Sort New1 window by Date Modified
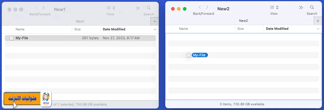The width and height of the screenshot is (324, 110). coord(114,29)
